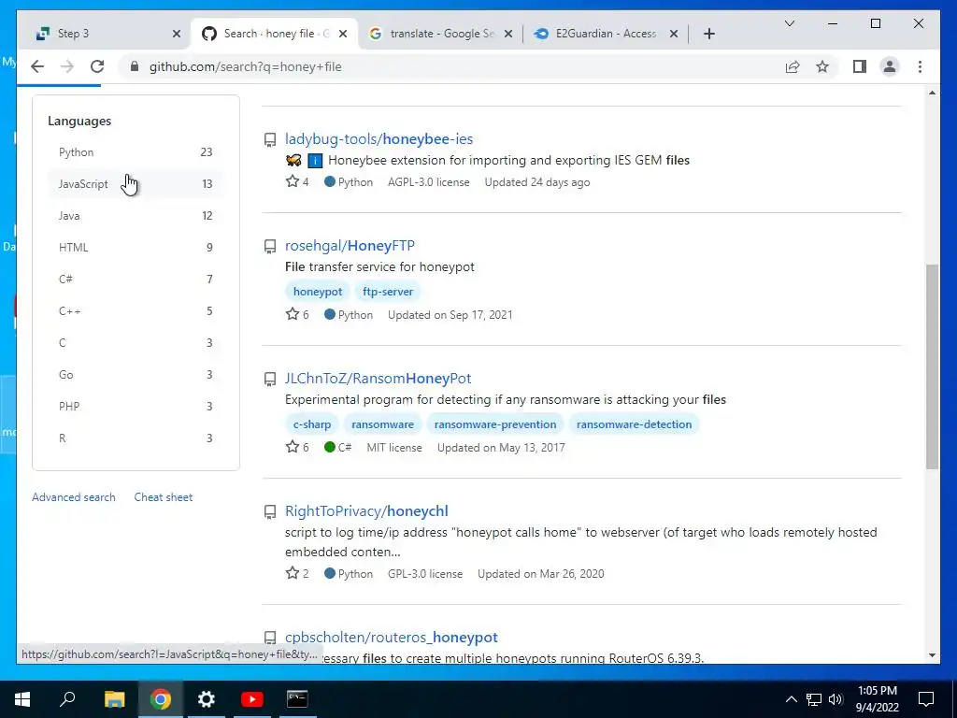Open cpbscholten/routeros_honeypot repository
957x718 pixels.
point(392,638)
